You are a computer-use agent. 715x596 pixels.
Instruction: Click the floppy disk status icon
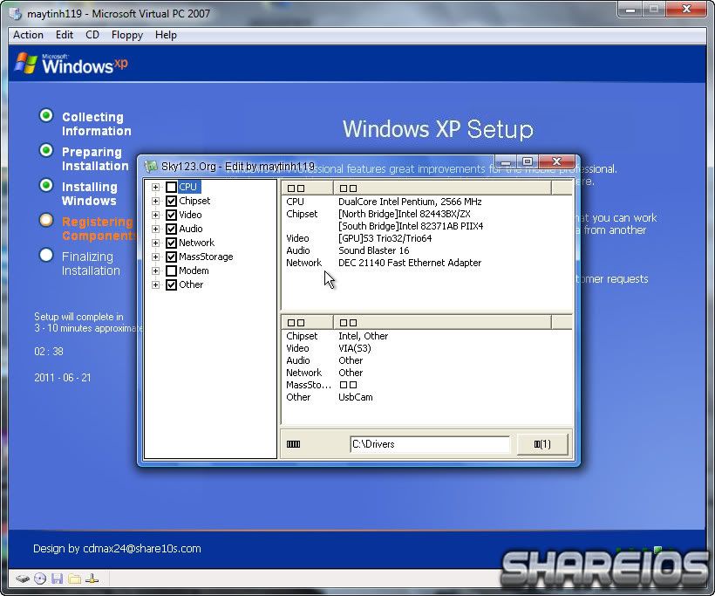point(57,579)
